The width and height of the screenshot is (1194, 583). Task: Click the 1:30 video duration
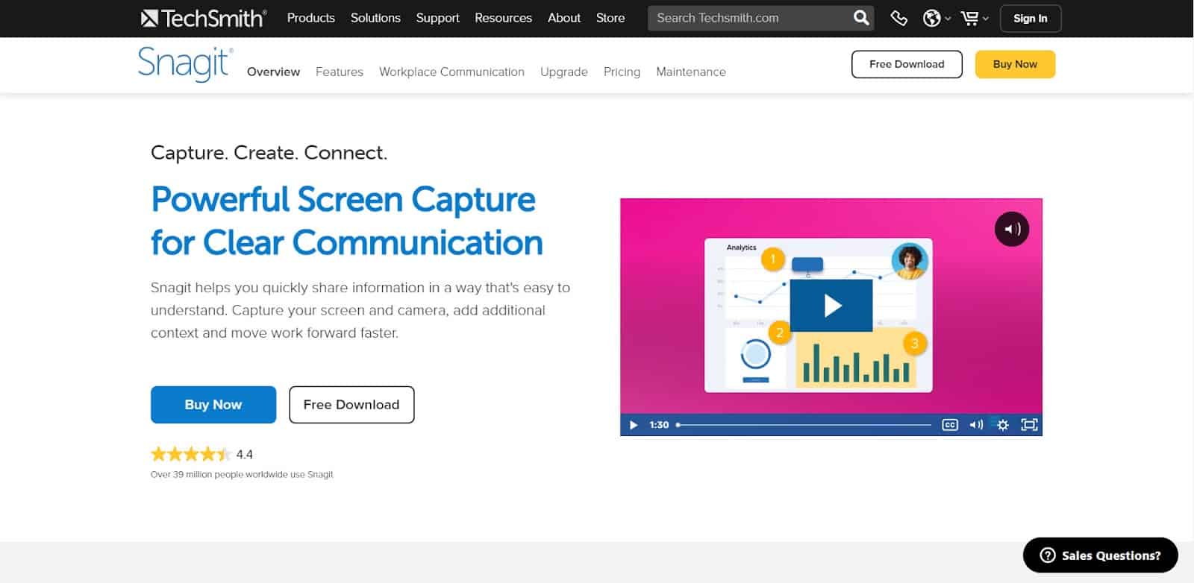coord(659,425)
